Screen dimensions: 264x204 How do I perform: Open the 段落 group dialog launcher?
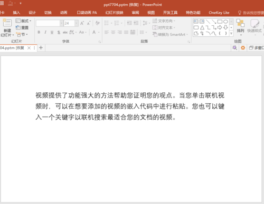pos(189,42)
